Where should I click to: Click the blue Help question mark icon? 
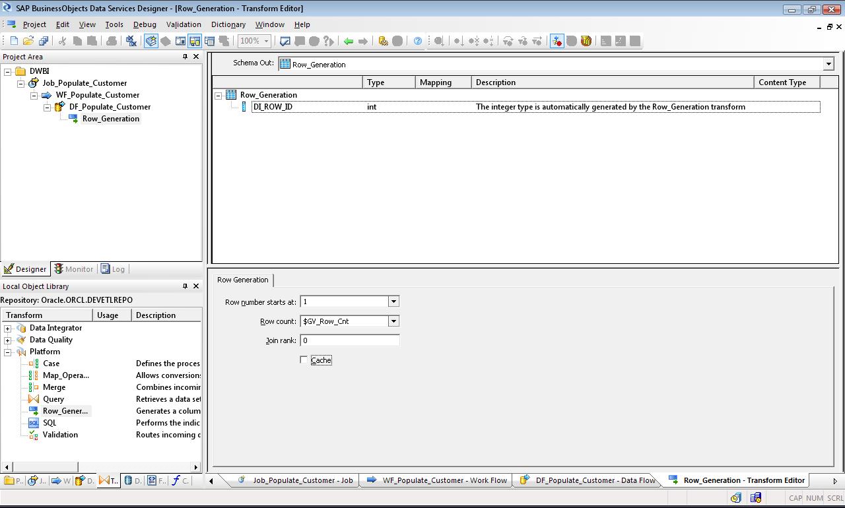(418, 41)
